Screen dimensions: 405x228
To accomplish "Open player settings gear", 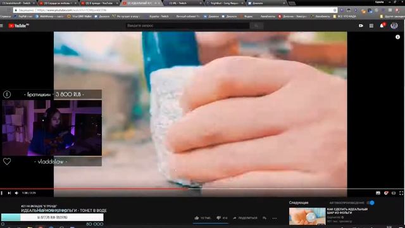I will (x=386, y=193).
